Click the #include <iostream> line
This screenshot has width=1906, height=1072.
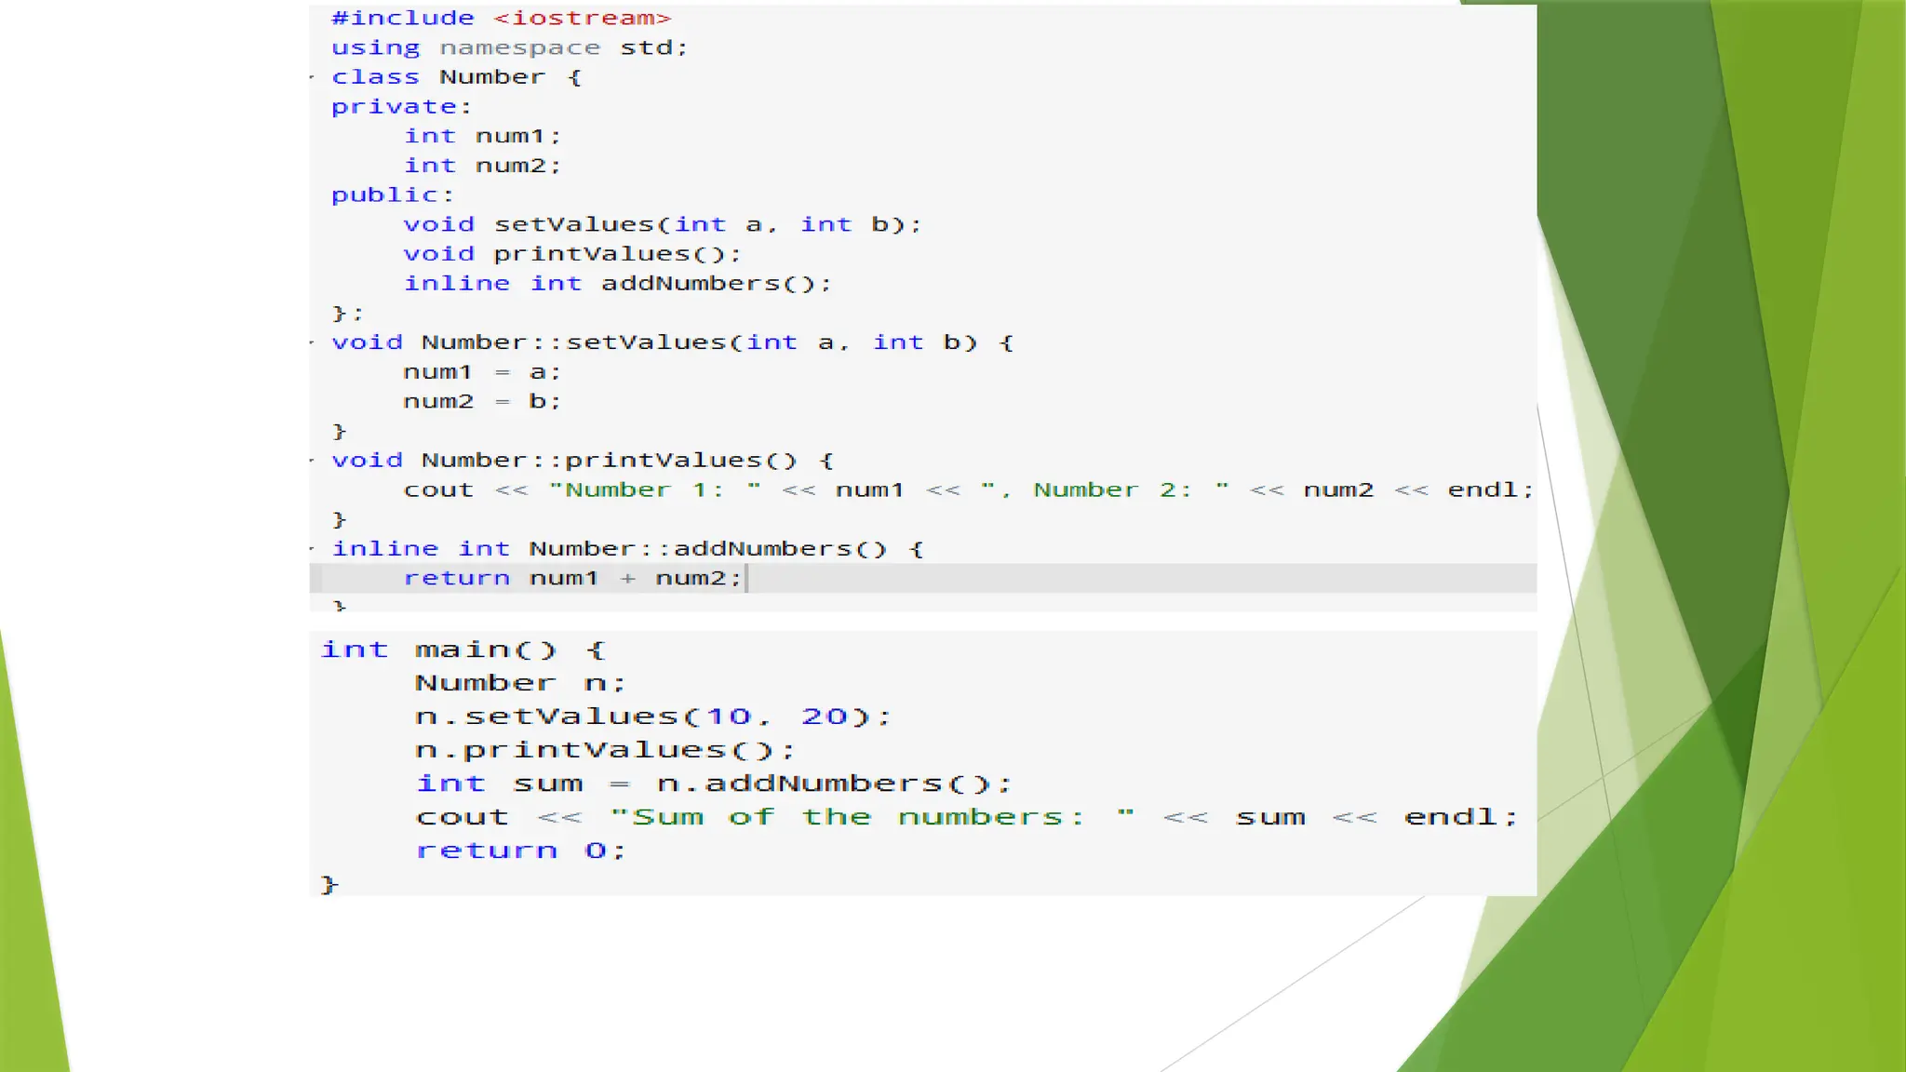[x=501, y=19]
